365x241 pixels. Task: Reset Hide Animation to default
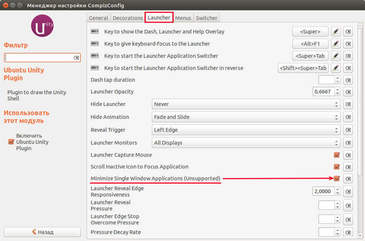348,117
